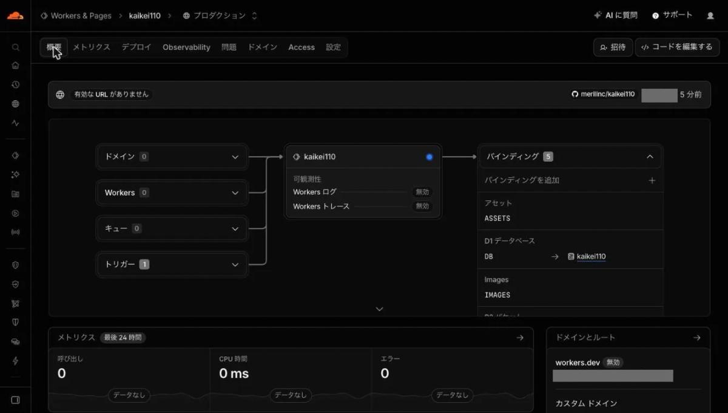
Task: Toggle Workers ログ 無効 status
Action: tap(422, 192)
